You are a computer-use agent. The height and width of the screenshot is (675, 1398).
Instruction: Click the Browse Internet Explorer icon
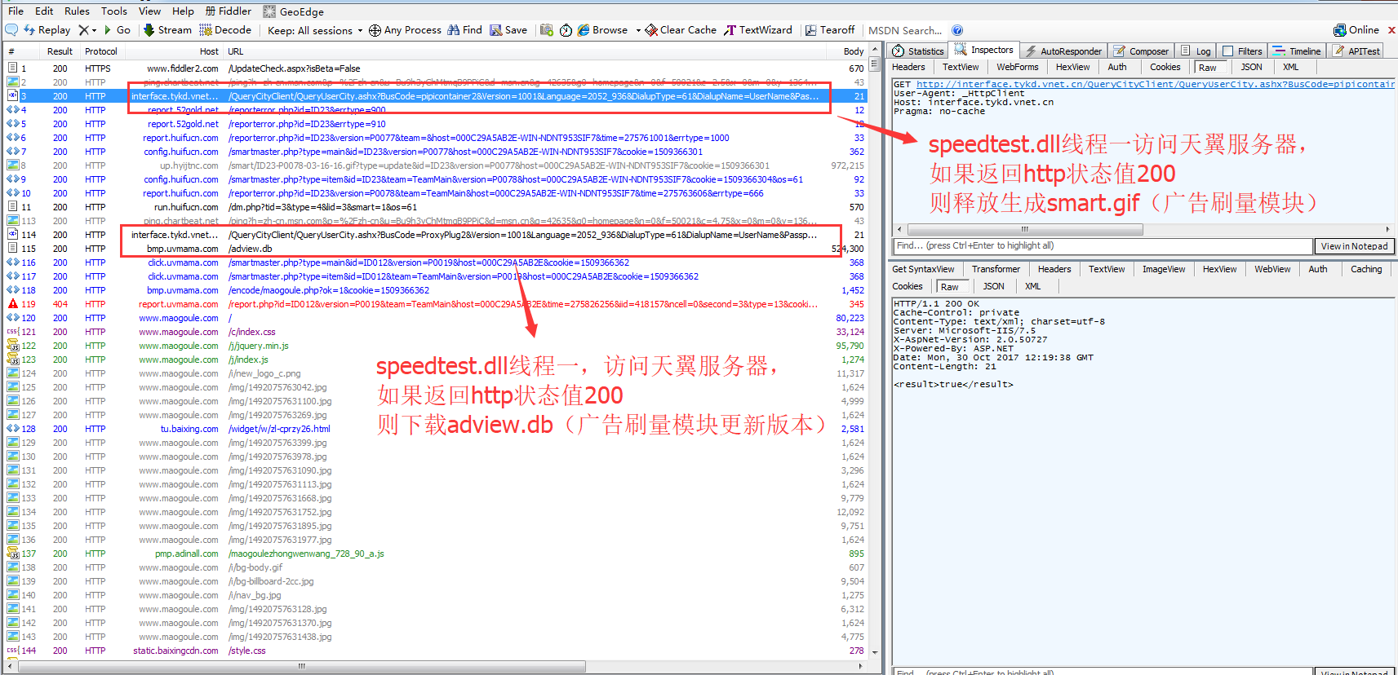(584, 30)
